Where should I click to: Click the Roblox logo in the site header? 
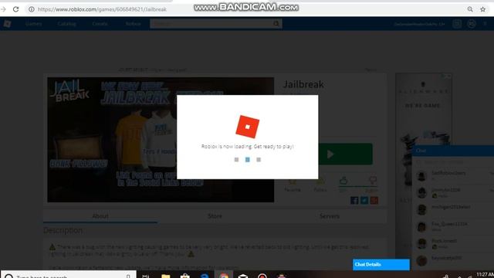(x=7, y=24)
